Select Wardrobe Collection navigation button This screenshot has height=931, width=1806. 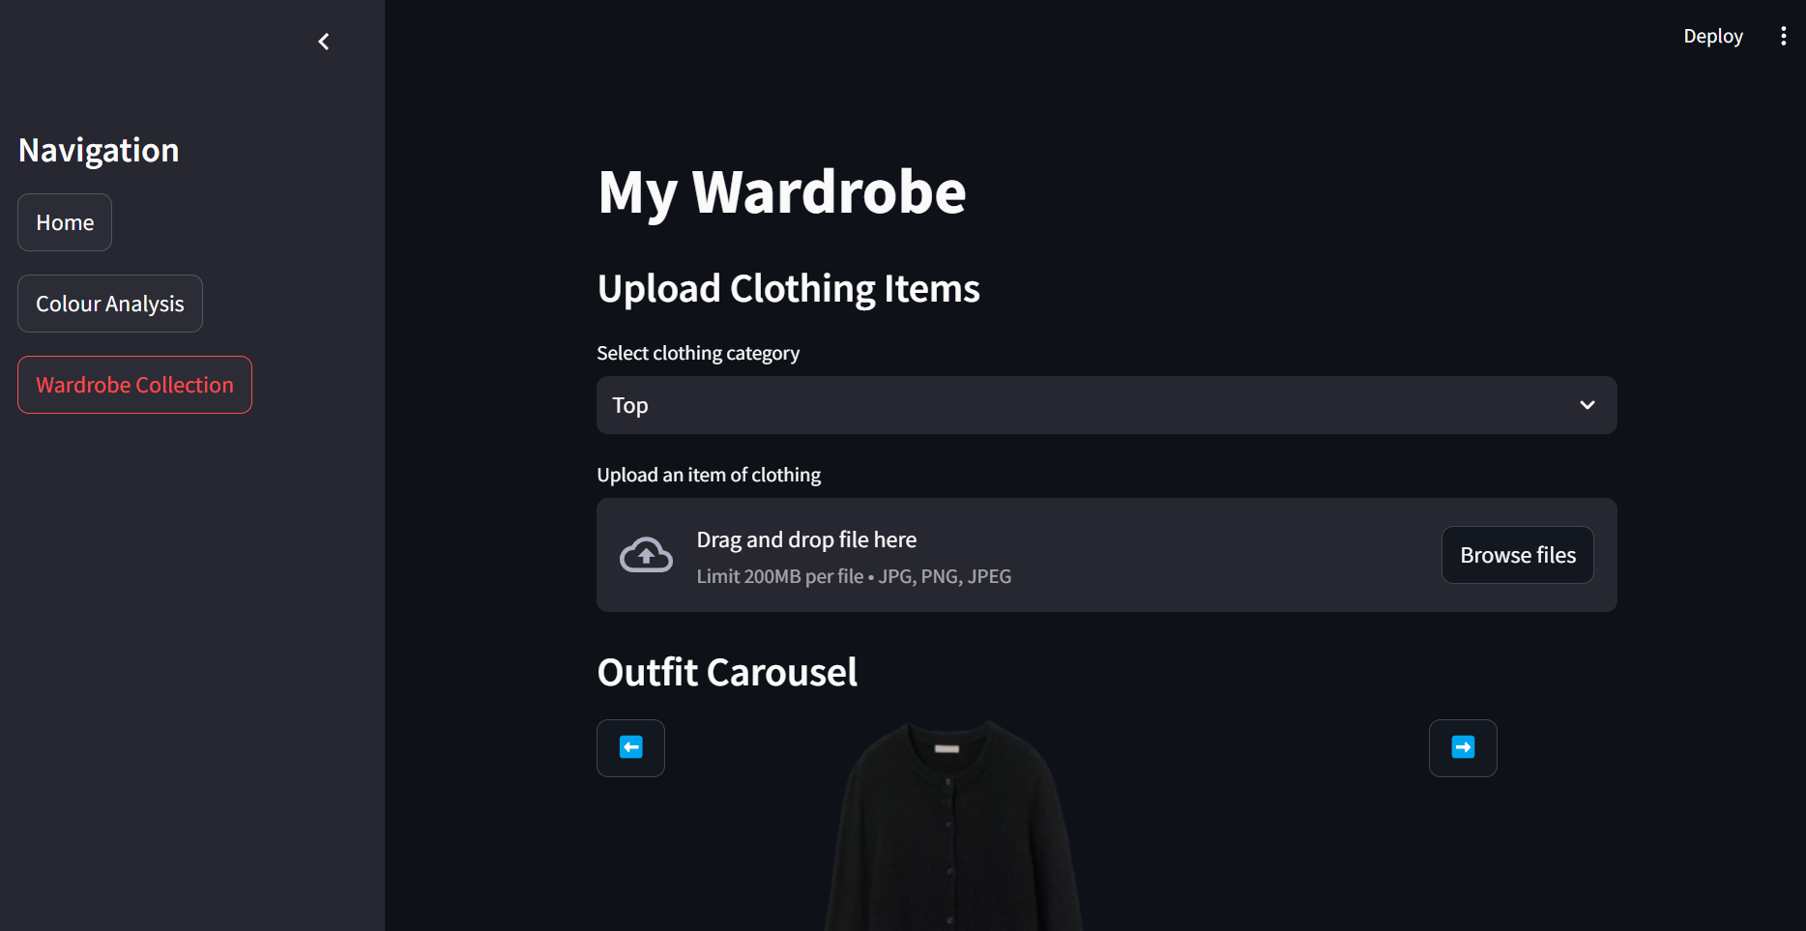click(x=134, y=385)
